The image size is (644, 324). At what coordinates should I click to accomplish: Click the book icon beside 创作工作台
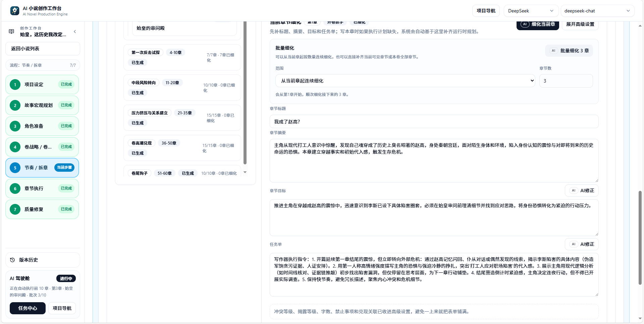point(11,31)
